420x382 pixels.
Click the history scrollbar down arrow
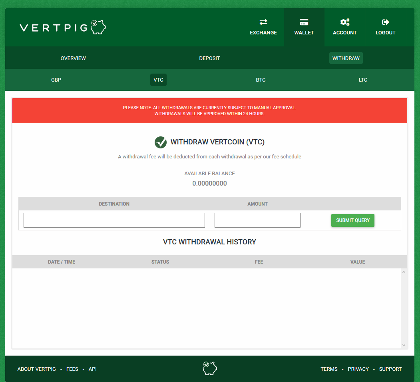404,345
